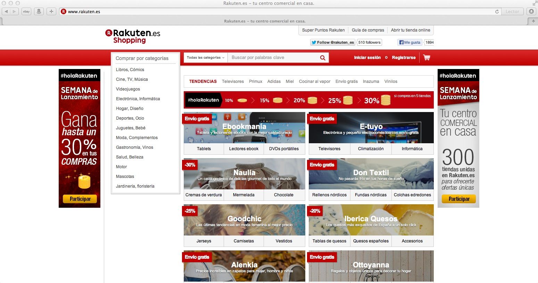Open a new tab with the plus icon
538x283 pixels.
click(x=533, y=21)
